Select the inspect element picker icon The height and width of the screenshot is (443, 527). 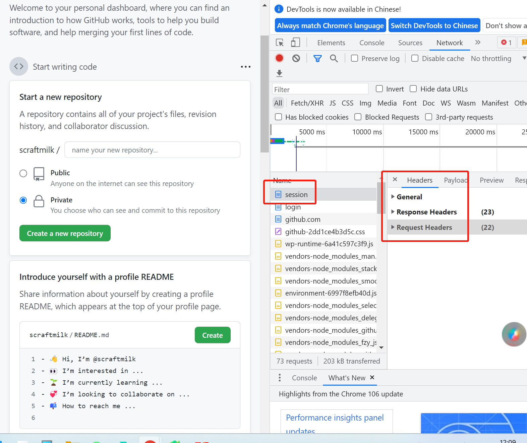pyautogui.click(x=280, y=43)
